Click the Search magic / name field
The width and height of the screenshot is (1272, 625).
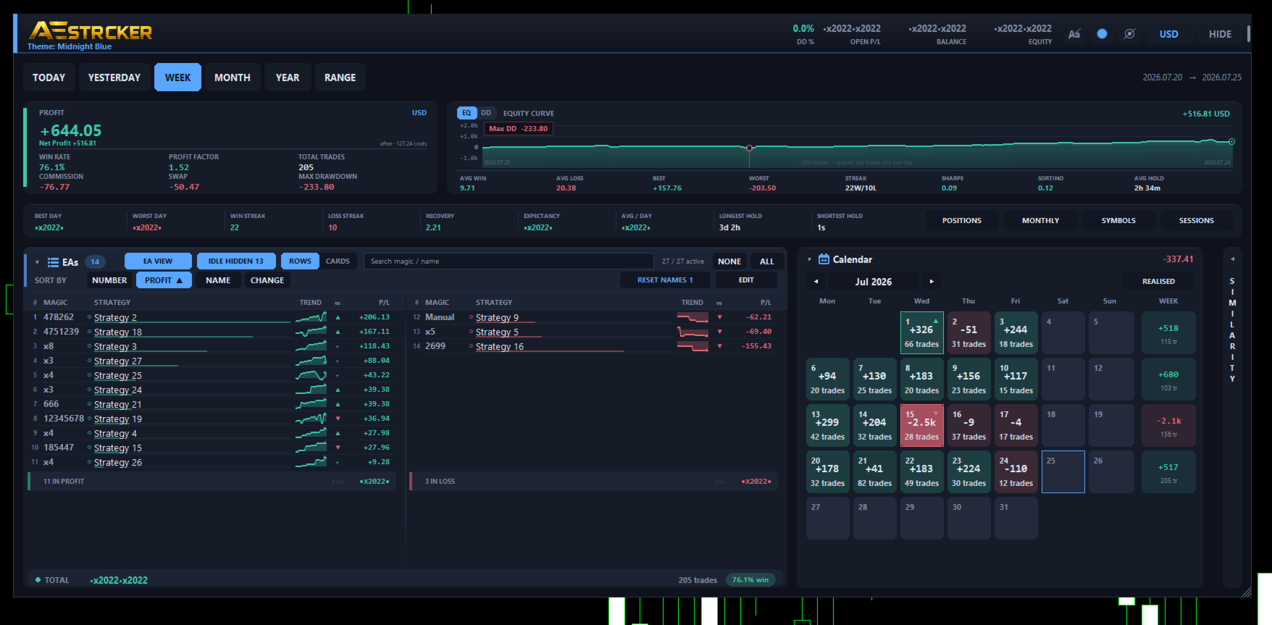point(509,261)
